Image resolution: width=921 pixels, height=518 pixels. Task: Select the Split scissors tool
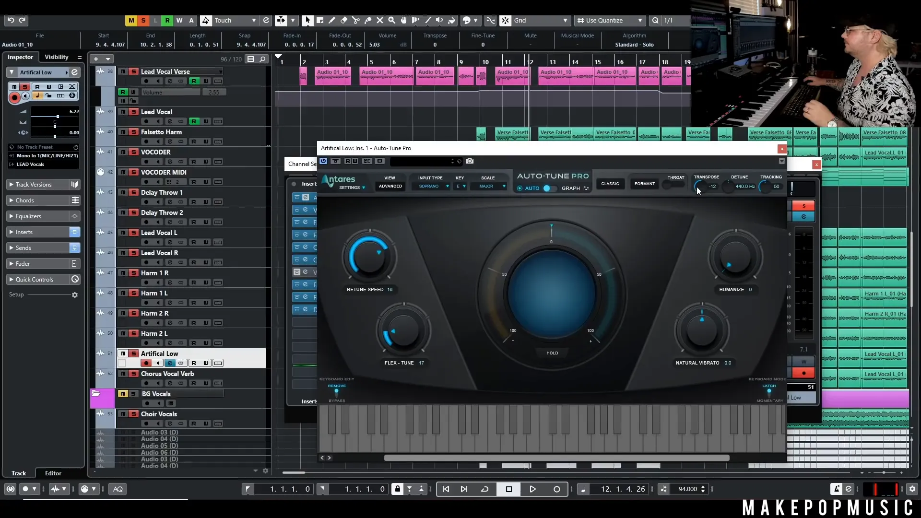tap(356, 20)
